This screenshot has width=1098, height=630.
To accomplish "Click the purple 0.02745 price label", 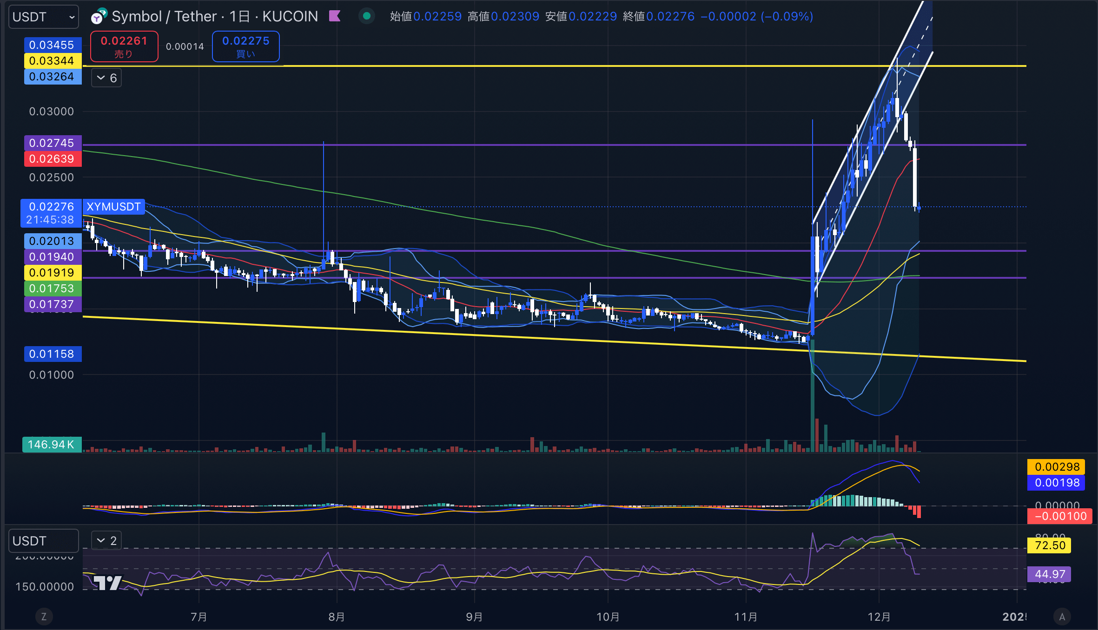I will [x=53, y=143].
